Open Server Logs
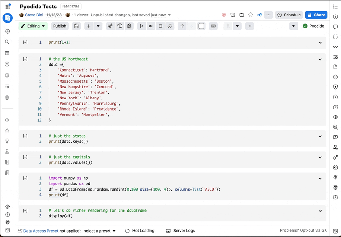This screenshot has height=237, width=341. 180,231
